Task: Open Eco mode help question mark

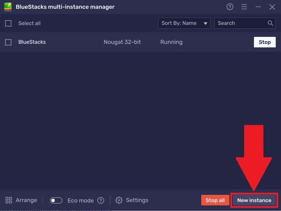Action: (101, 200)
